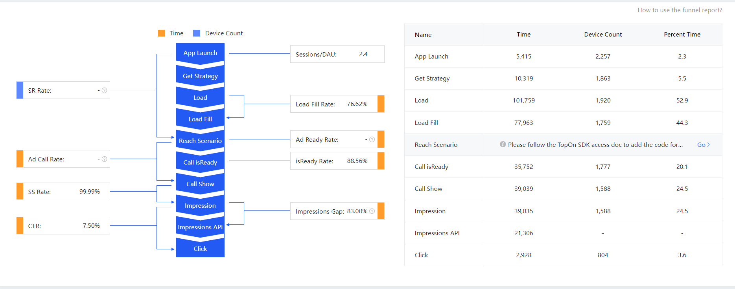Viewport: 735px width, 289px height.
Task: Click the Go link in Reach Scenario row
Action: click(704, 145)
